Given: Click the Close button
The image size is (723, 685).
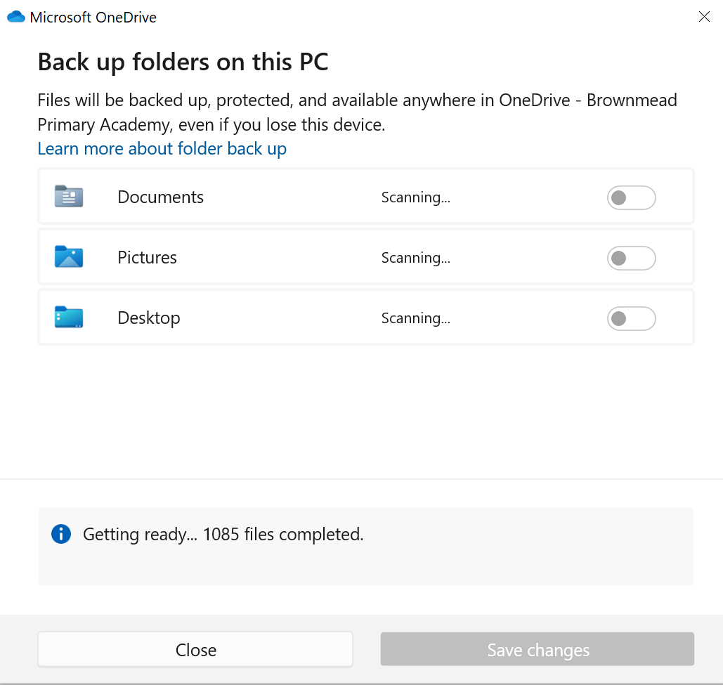Looking at the screenshot, I should point(195,649).
